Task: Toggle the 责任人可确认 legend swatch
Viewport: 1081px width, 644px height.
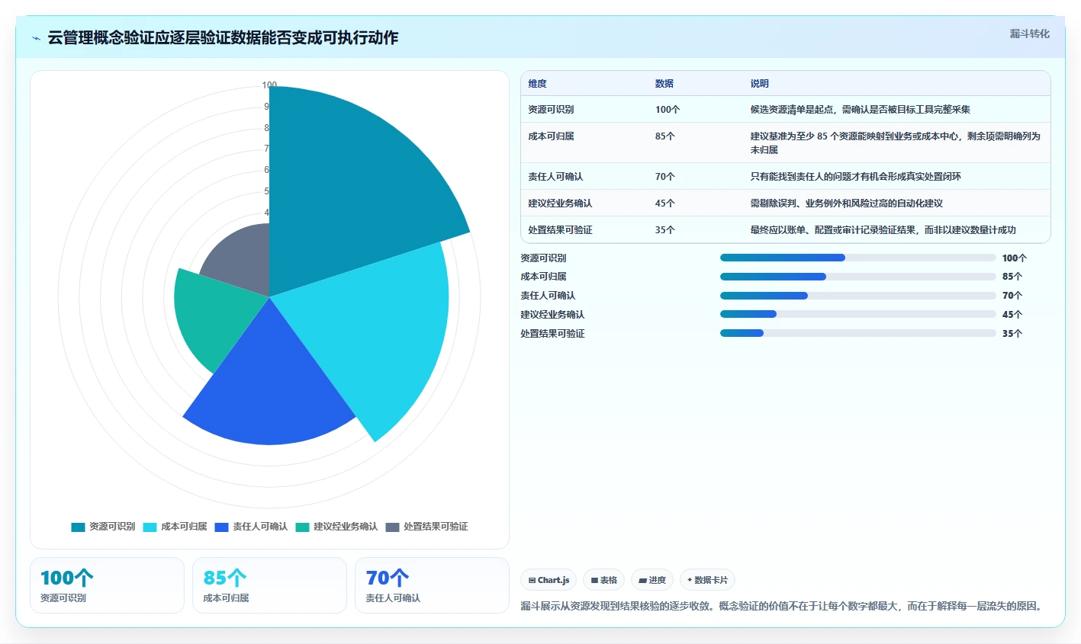Action: [x=222, y=527]
